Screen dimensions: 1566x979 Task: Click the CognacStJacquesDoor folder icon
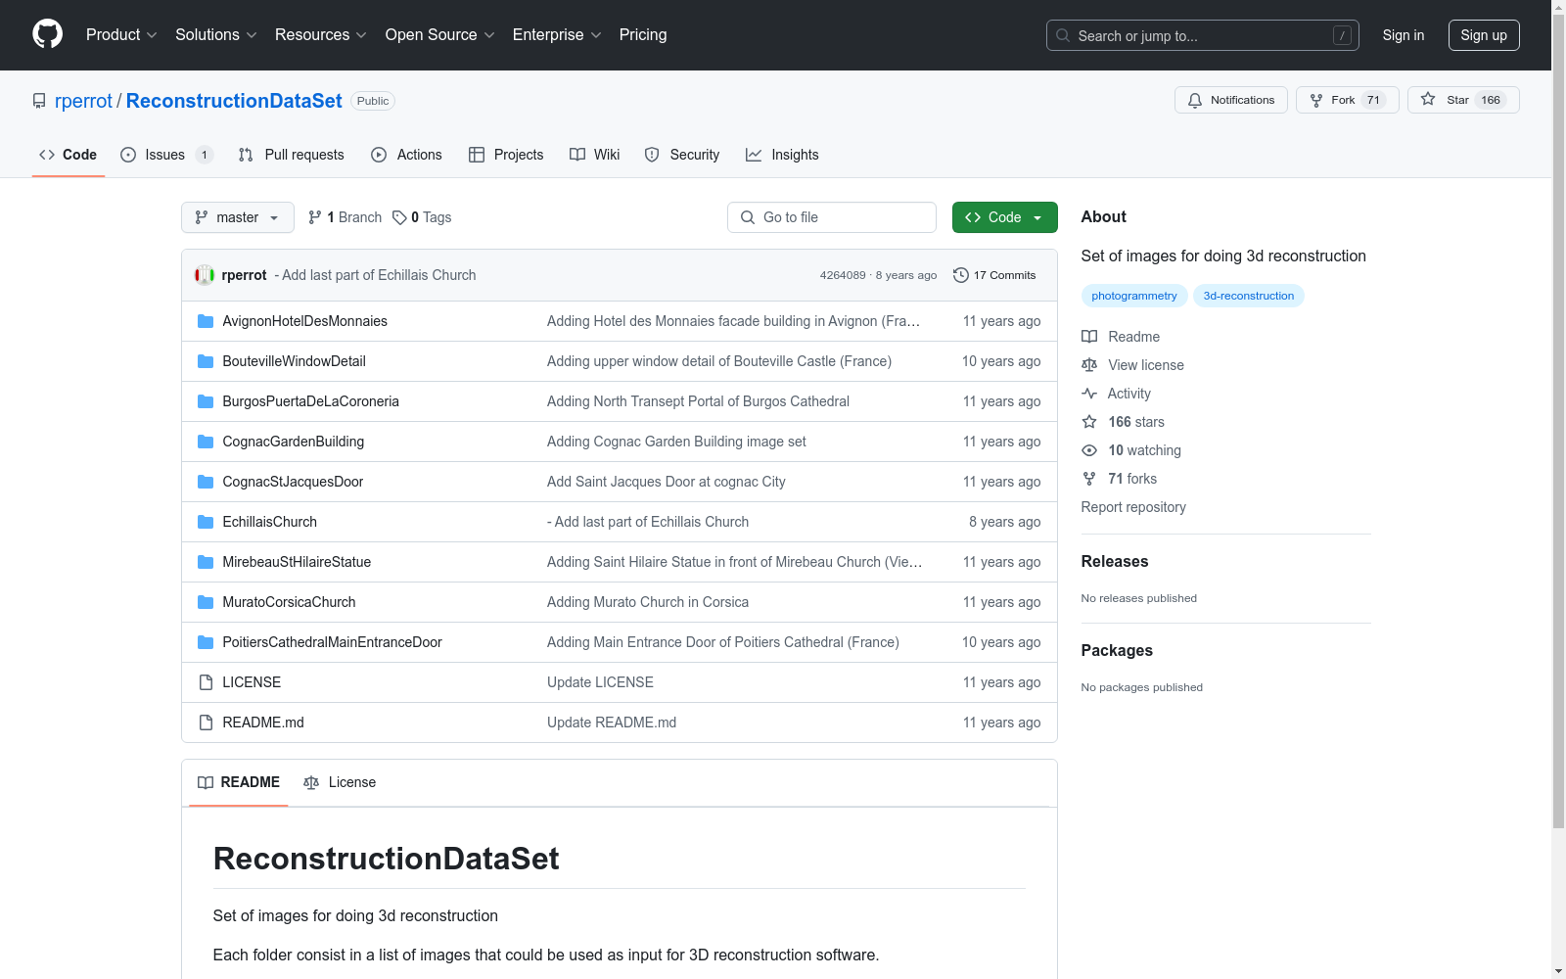(206, 482)
